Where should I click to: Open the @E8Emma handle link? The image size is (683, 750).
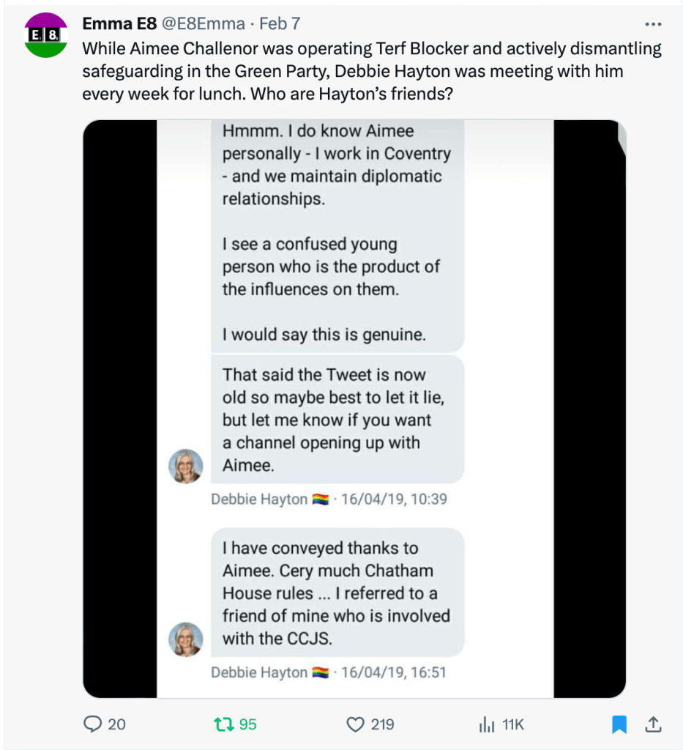coord(202,23)
